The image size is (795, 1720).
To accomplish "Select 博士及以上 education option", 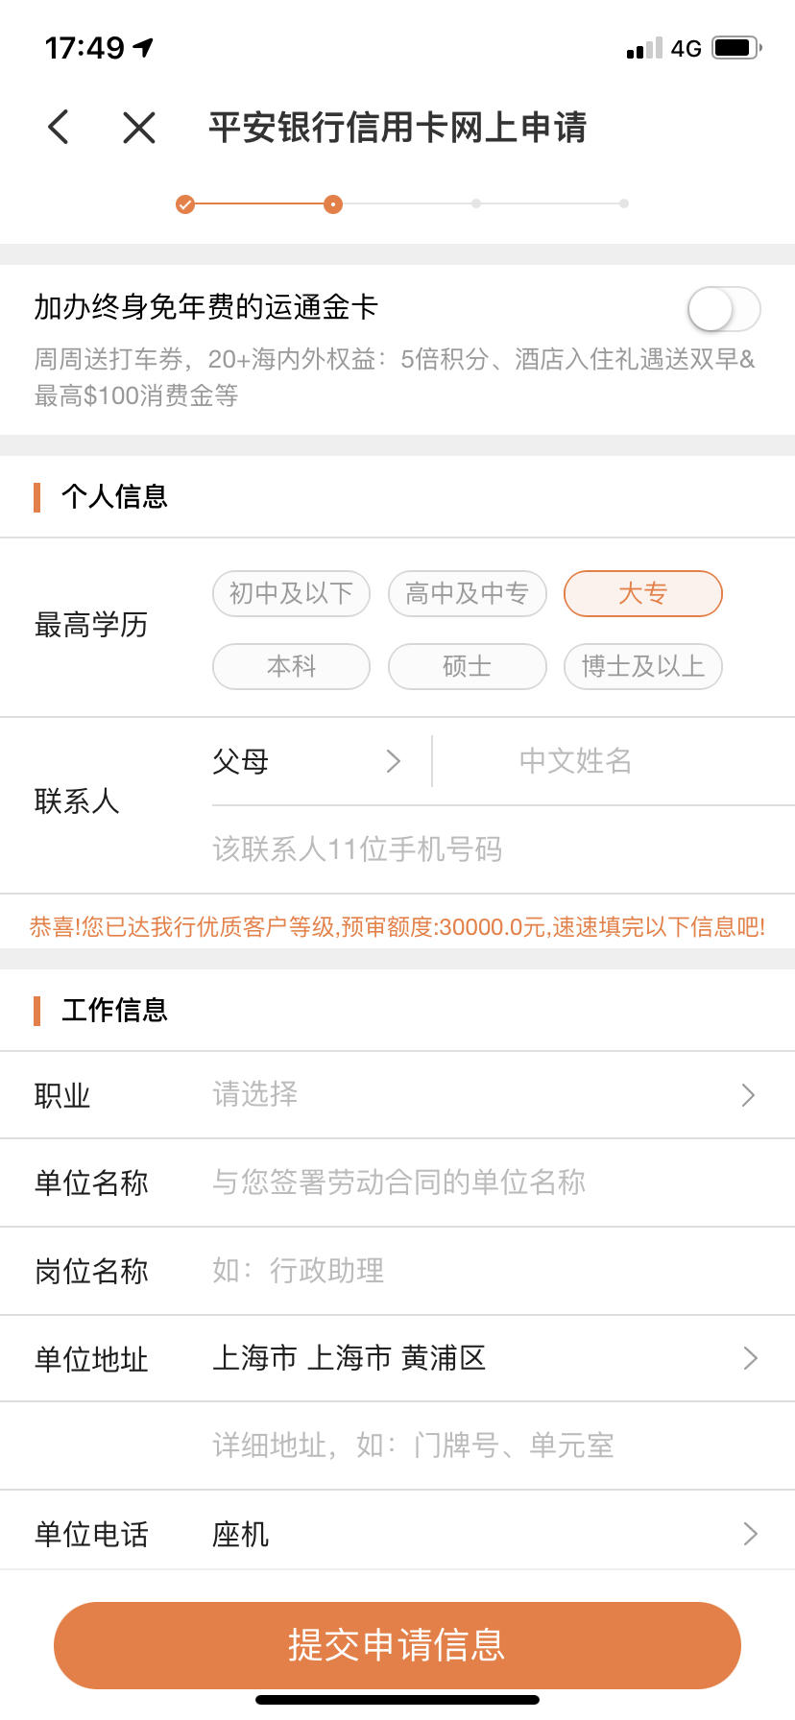I will pos(642,666).
